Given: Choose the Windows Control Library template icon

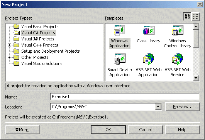Looking at the screenshot, I should [x=178, y=30].
